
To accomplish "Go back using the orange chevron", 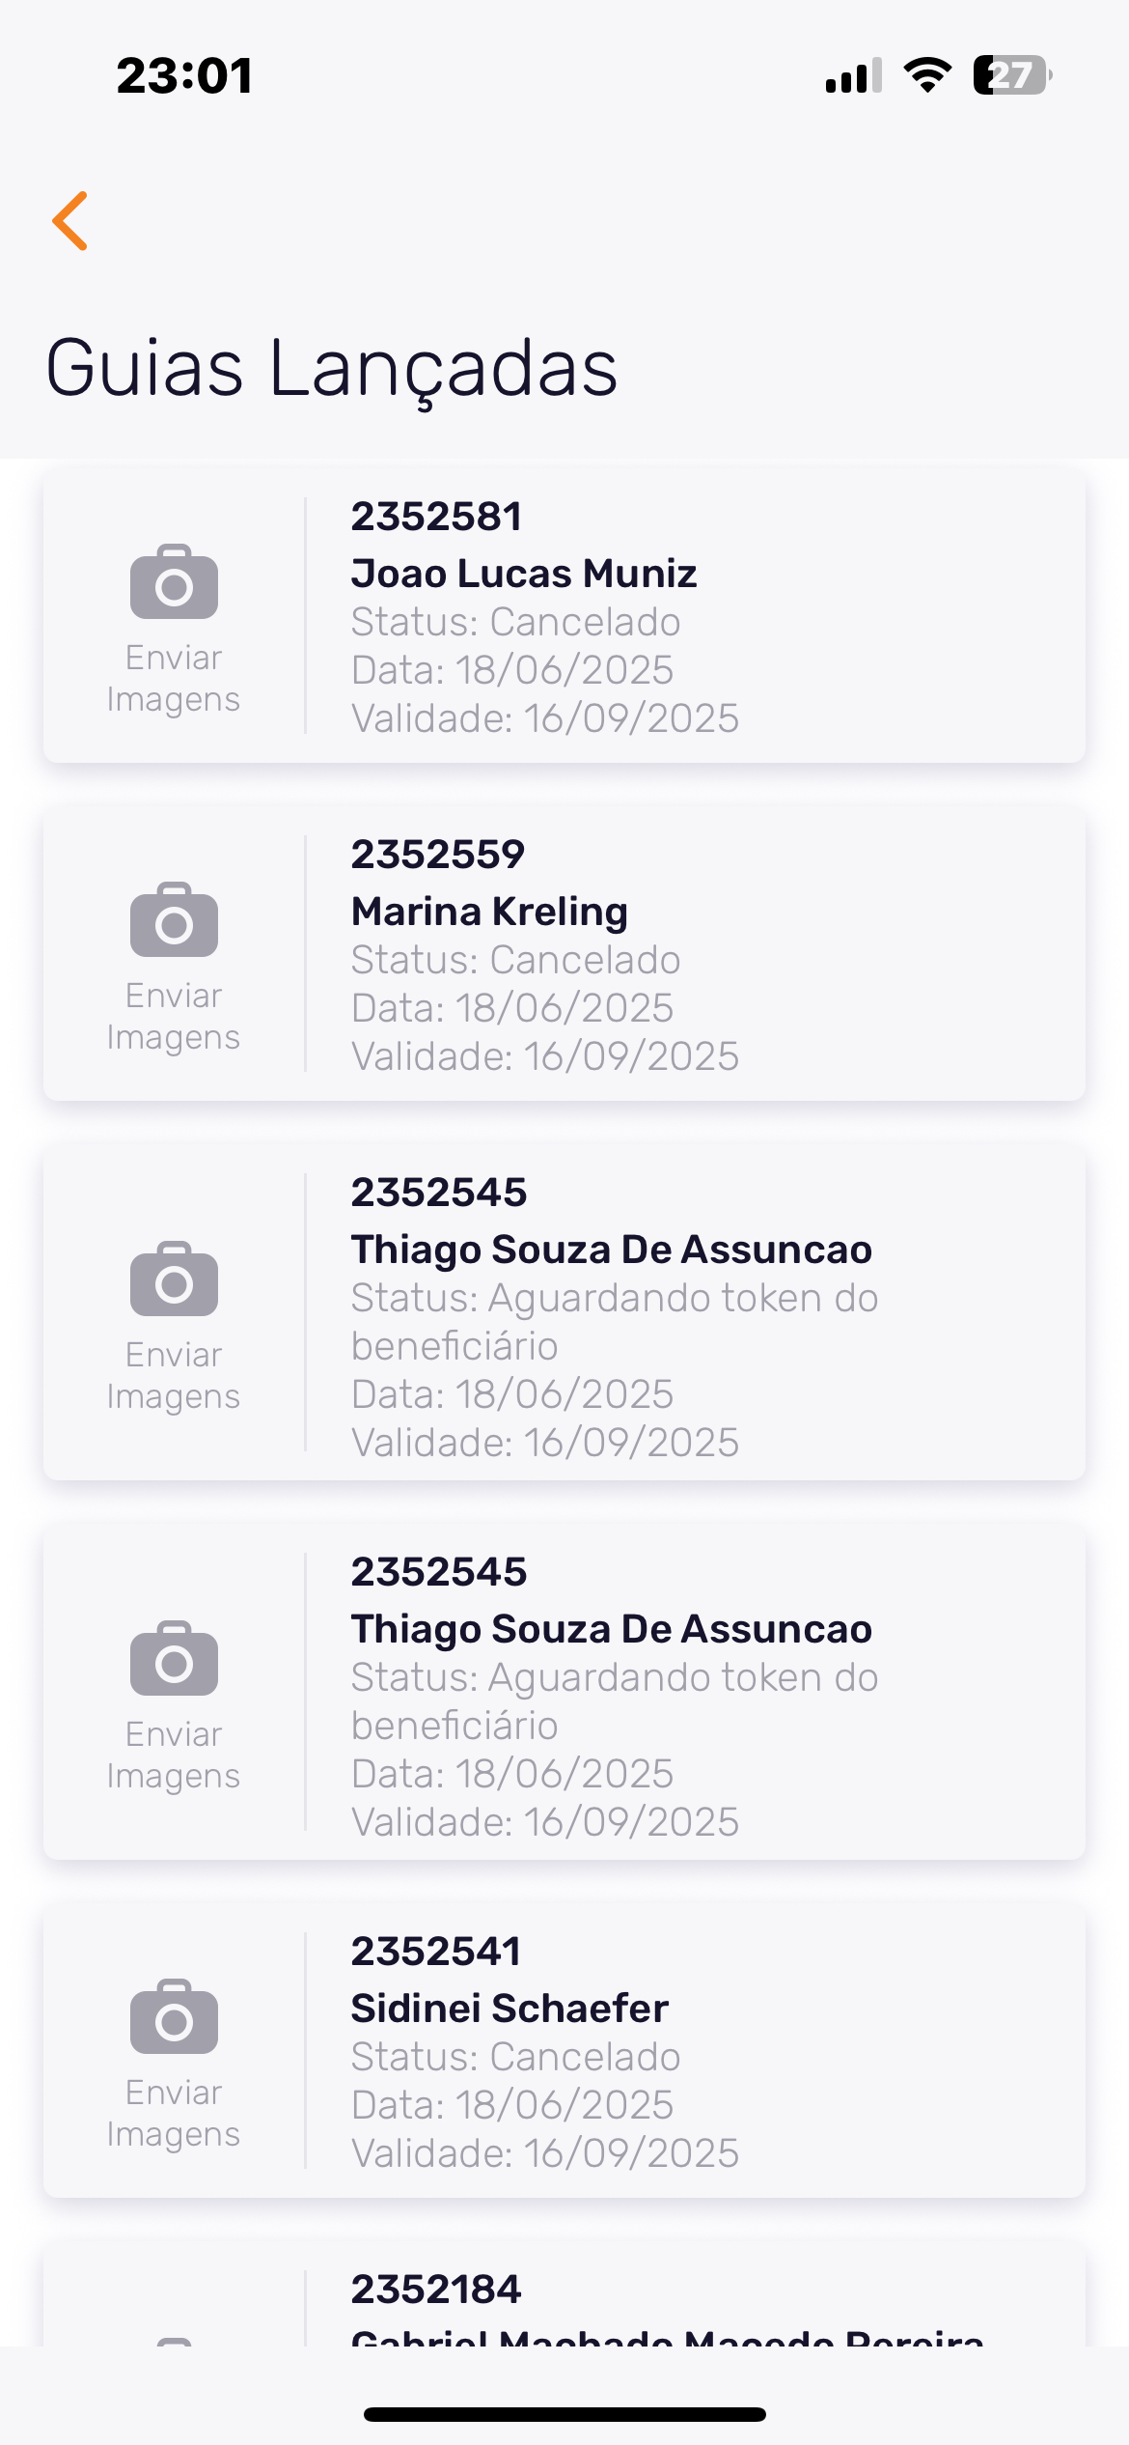I will click(70, 221).
